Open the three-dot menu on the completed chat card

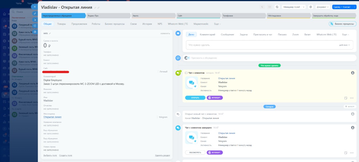(352, 153)
